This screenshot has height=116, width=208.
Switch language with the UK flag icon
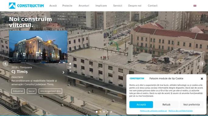point(195,6)
